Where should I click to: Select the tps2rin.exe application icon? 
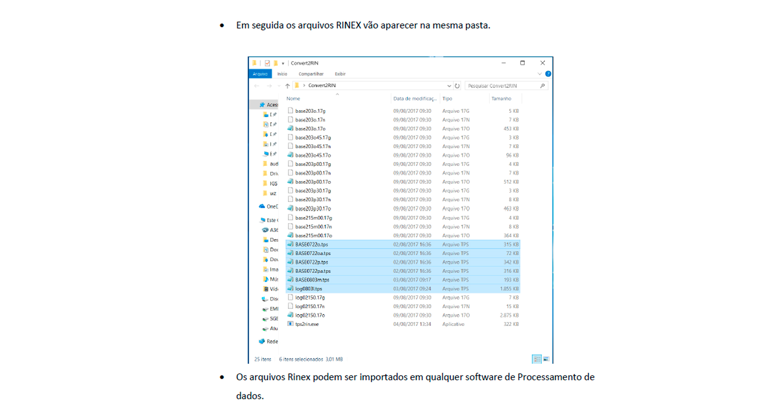(290, 324)
